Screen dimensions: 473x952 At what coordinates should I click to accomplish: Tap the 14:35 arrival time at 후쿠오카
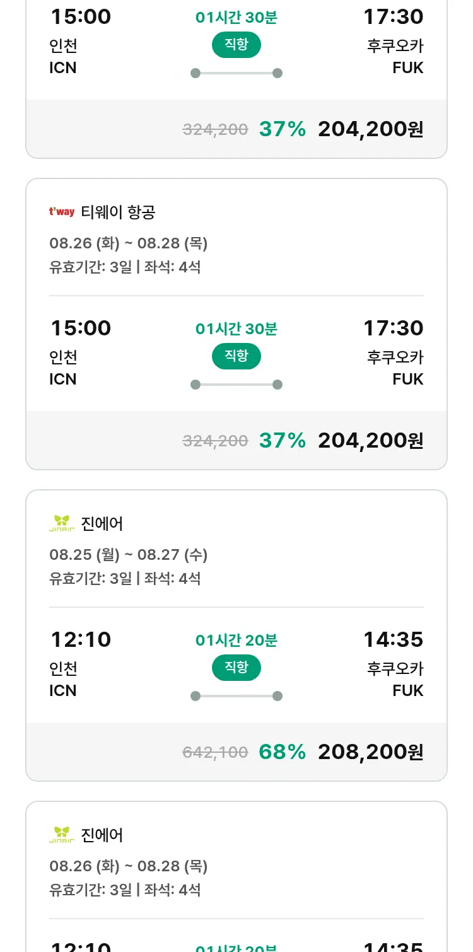(393, 640)
